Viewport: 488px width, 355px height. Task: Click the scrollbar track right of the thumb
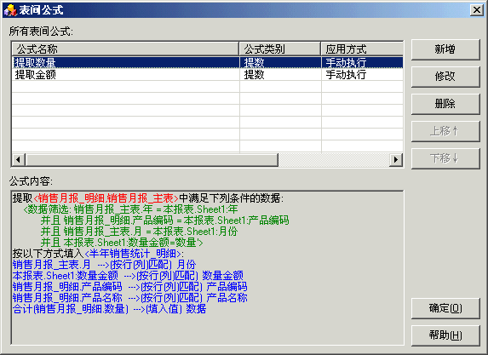[x=334, y=159]
